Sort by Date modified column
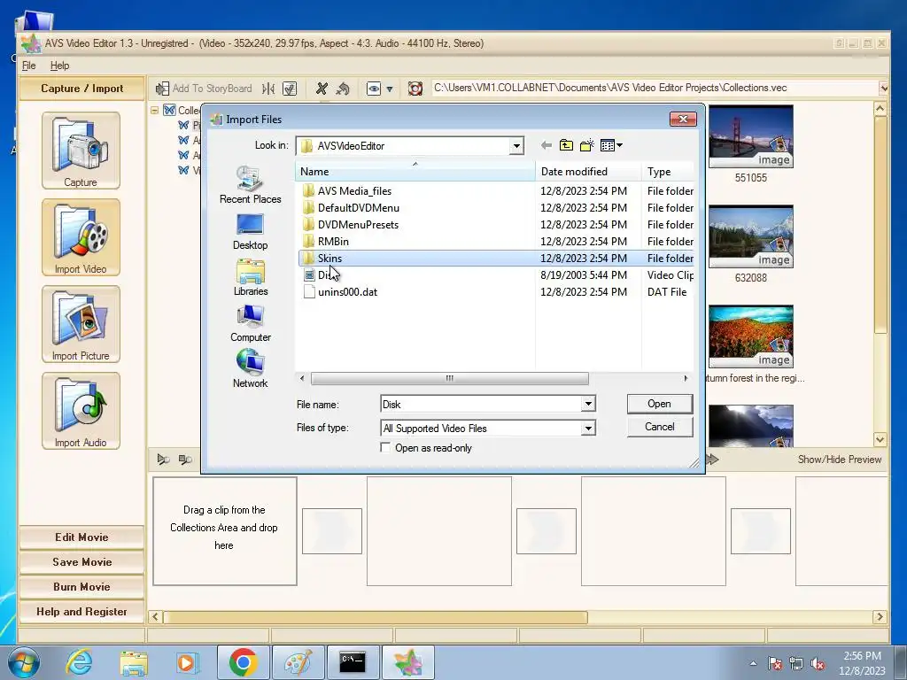907x680 pixels. 588,171
